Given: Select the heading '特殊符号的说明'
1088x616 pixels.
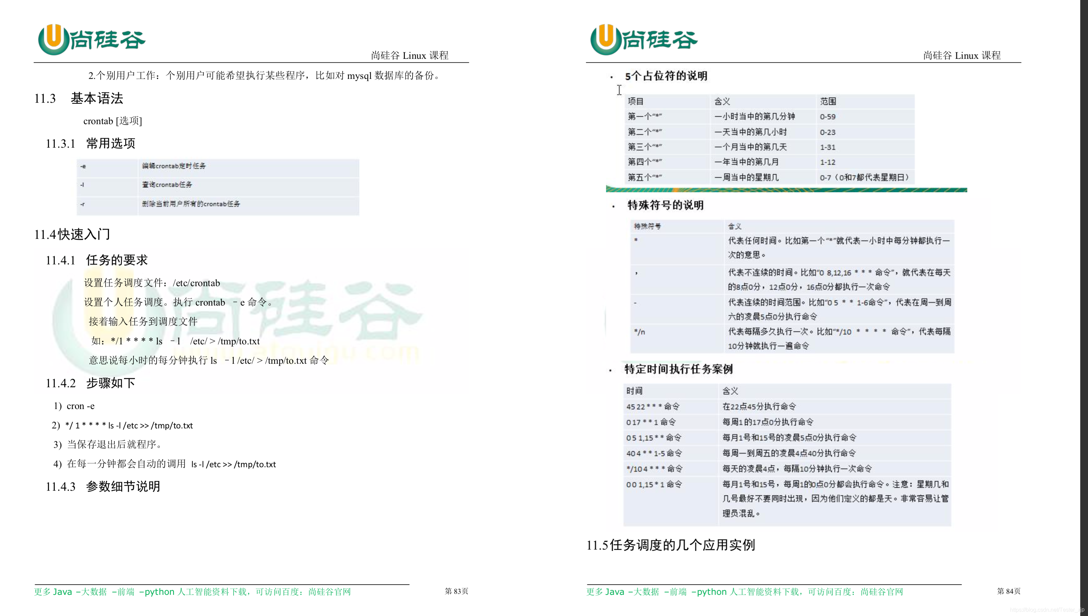Looking at the screenshot, I should click(x=666, y=205).
